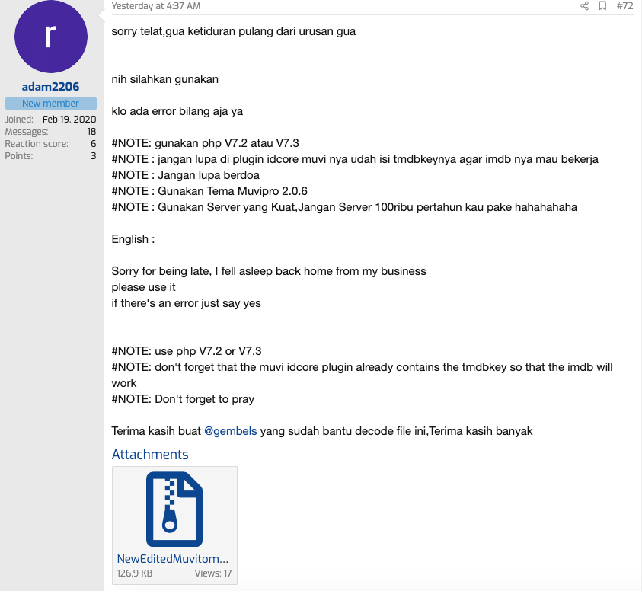Click the line 'nih silahkan gunakan'
This screenshot has height=591, width=642.
tap(165, 79)
